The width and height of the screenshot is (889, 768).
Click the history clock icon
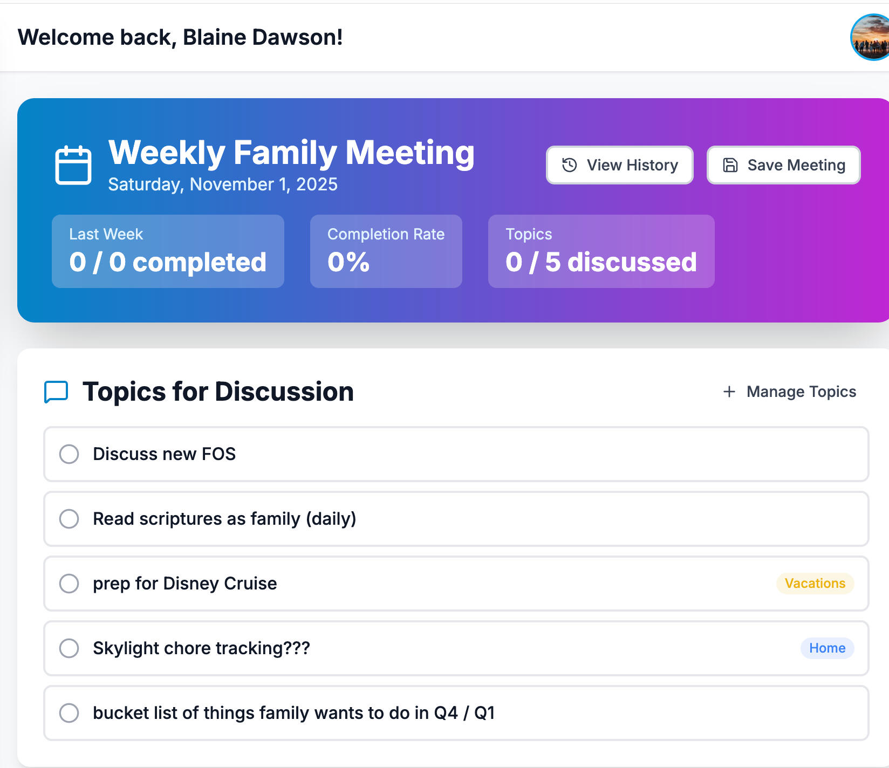570,165
